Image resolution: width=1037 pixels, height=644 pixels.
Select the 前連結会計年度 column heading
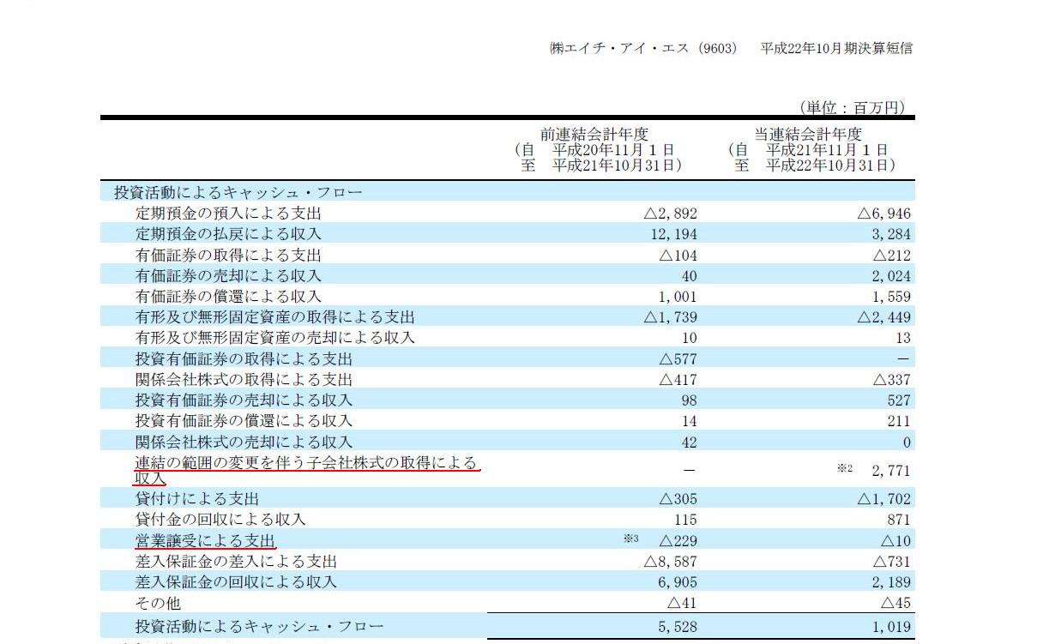[594, 134]
